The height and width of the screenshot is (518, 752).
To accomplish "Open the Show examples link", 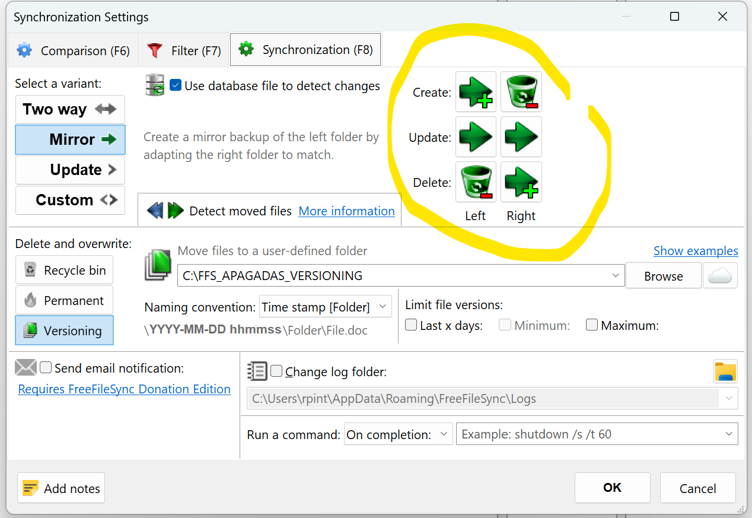I will click(696, 251).
